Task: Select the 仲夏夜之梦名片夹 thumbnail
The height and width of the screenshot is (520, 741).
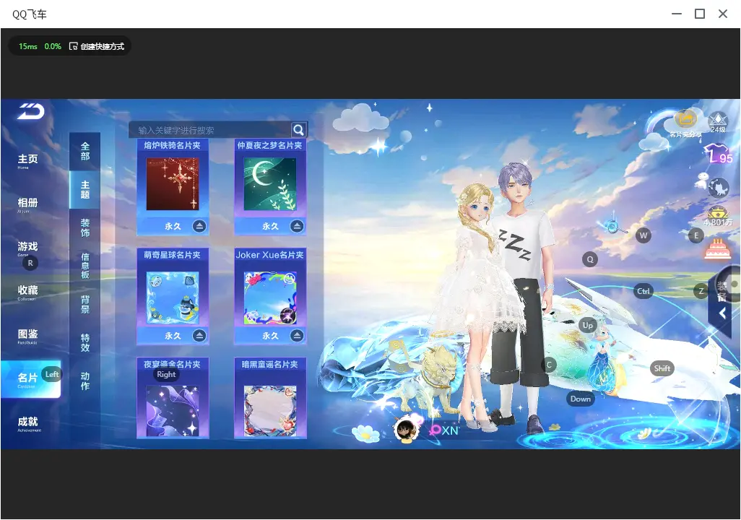Action: click(x=270, y=184)
